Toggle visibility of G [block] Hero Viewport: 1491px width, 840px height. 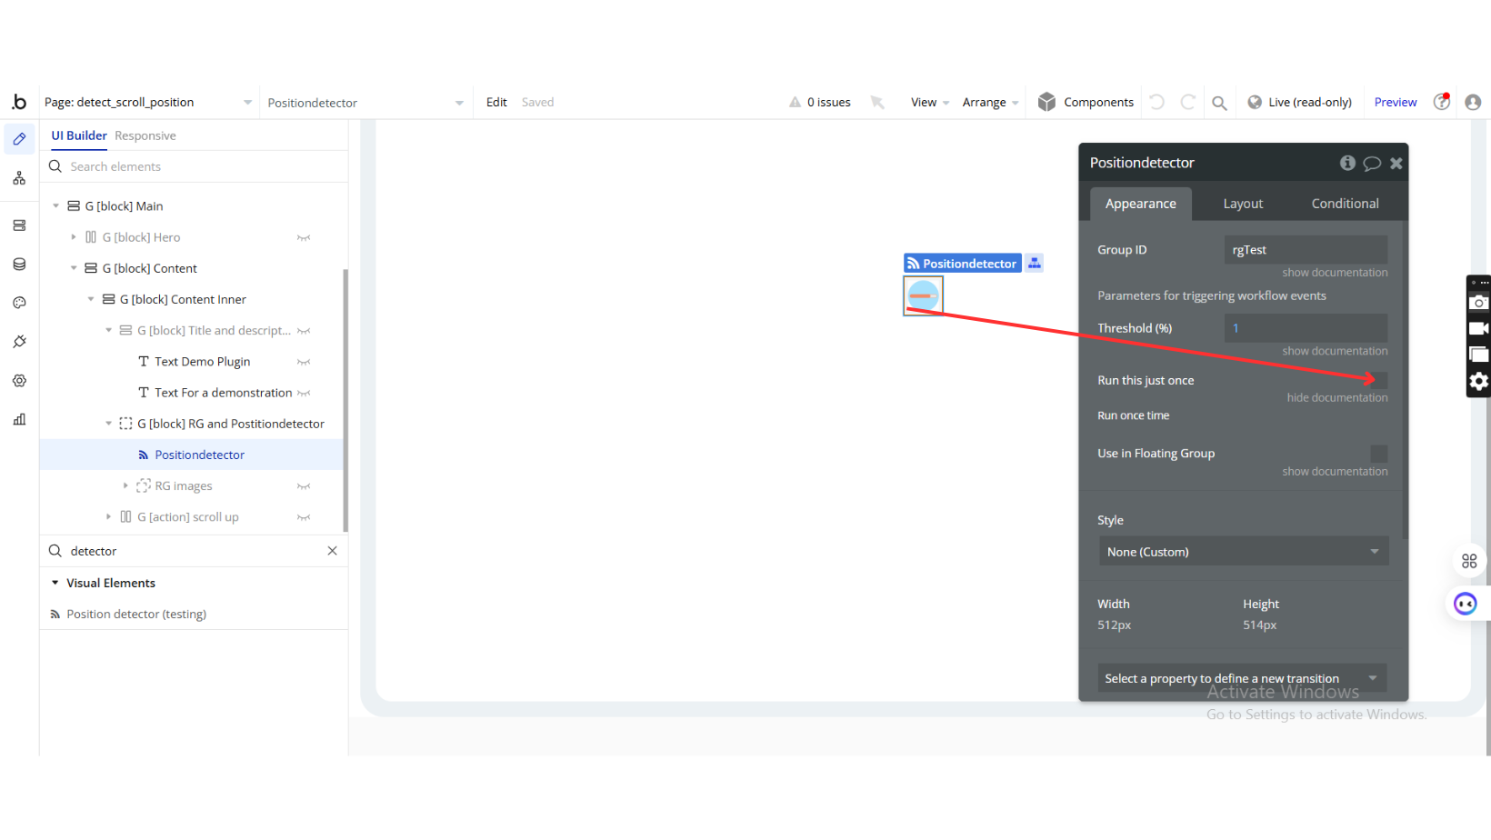point(304,237)
